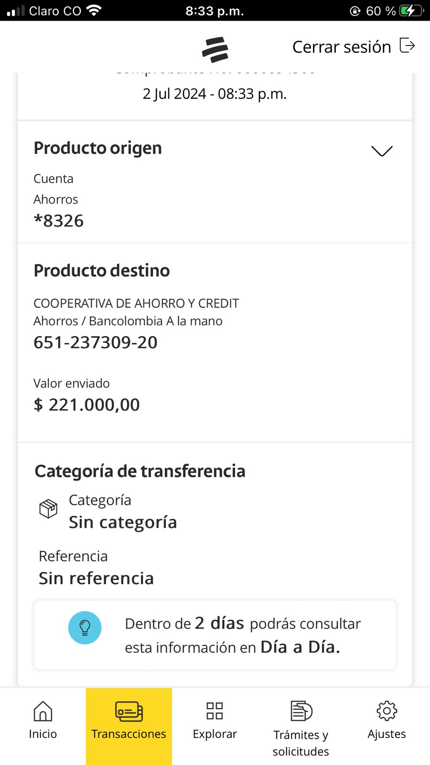Screen dimensions: 430x765
Task: Tap the battery status icon
Action: [x=411, y=11]
